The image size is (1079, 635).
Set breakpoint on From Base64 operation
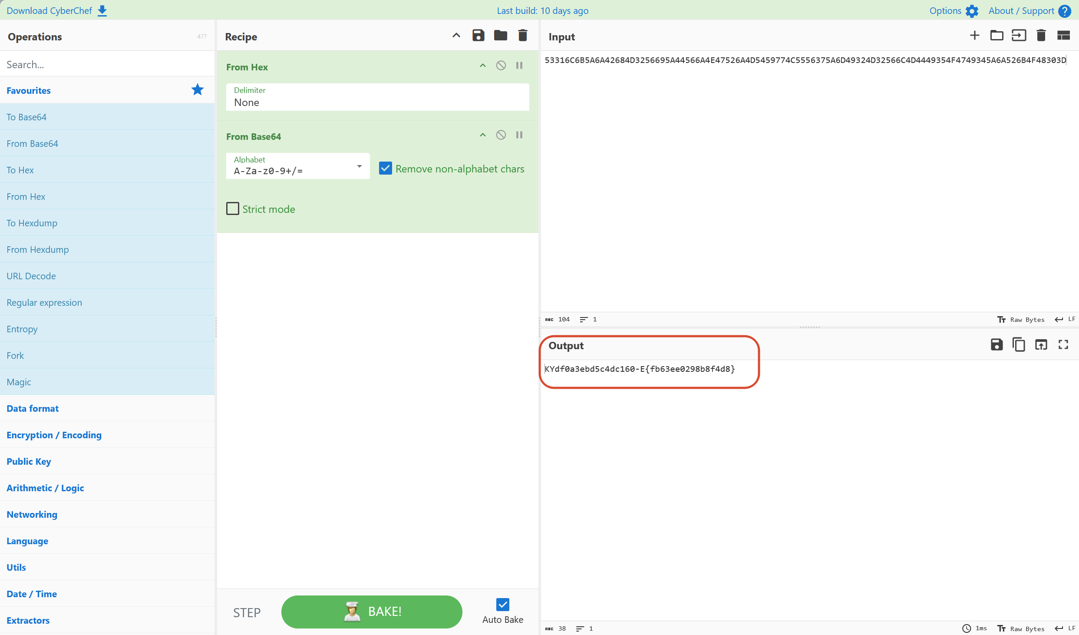(519, 135)
